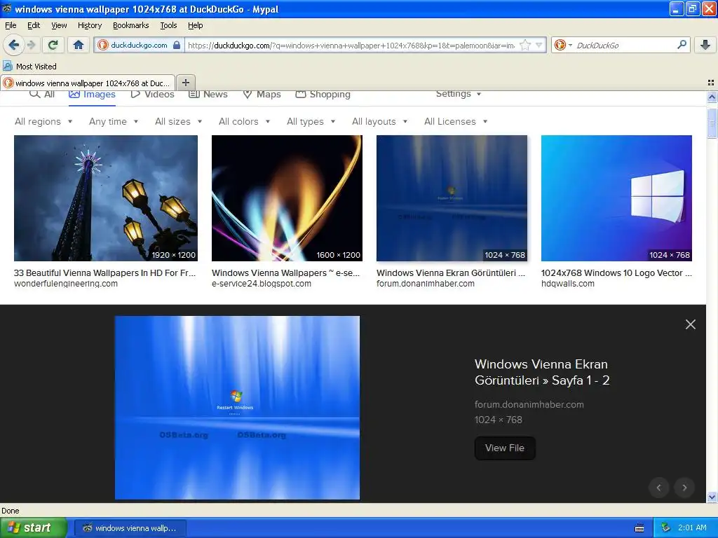Open the Edit menu
718x538 pixels.
coord(34,25)
